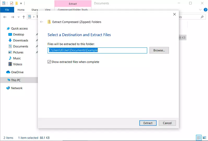Open Music in the navigation pane
Viewport: 208px width, 141px height.
(x=17, y=58)
